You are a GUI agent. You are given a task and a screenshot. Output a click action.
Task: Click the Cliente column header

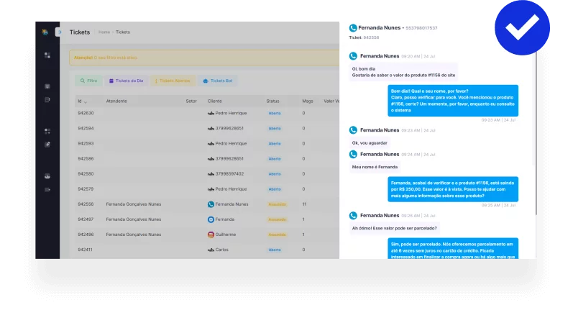pyautogui.click(x=214, y=101)
